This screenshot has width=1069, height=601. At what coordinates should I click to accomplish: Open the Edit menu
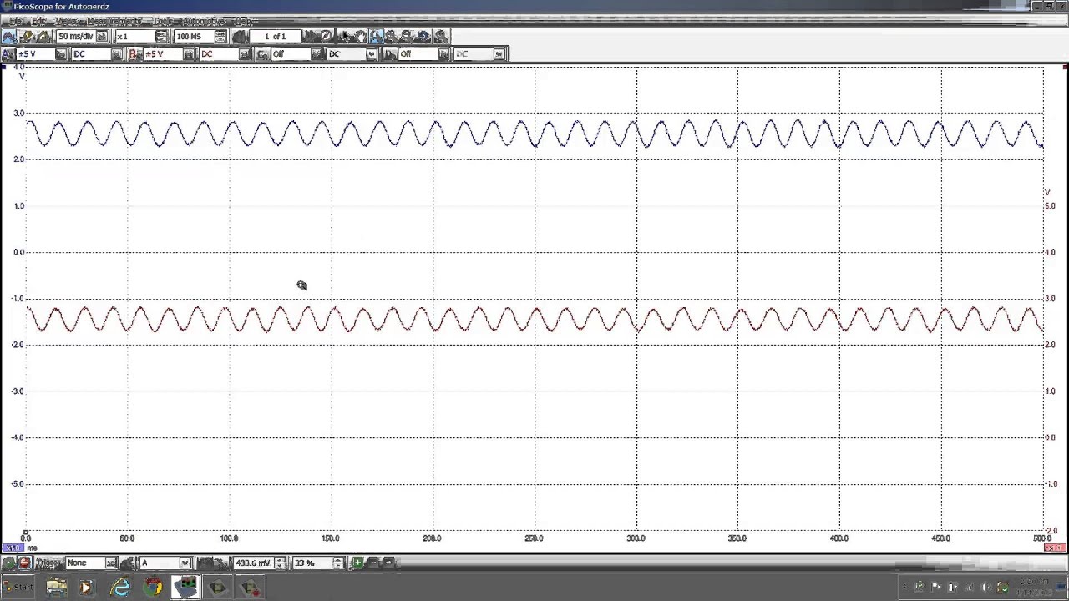click(38, 21)
